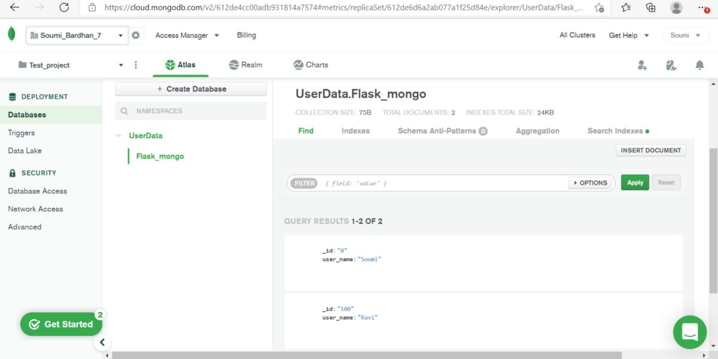Open the support chat bubble
Viewport: 718px width, 359px height.
coord(689,332)
